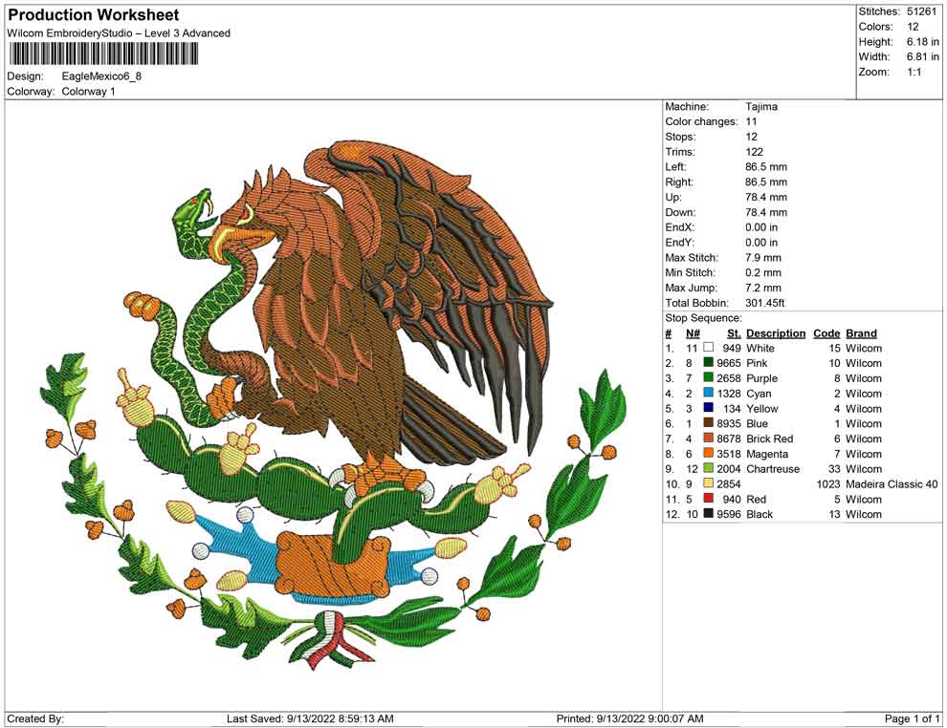Screen dimensions: 947x728
Task: Click the Chartreuse color swatch
Action: point(709,468)
